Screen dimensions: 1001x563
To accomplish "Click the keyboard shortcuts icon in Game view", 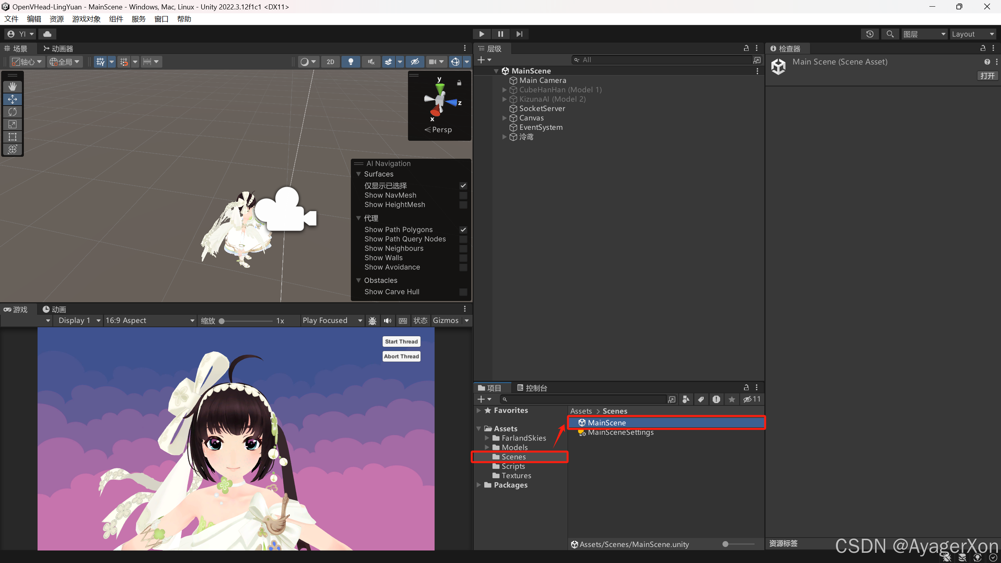I will [x=403, y=321].
